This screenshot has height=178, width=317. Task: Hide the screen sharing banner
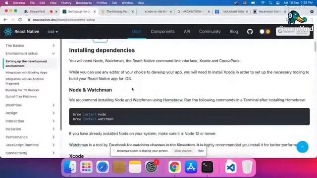(x=201, y=151)
